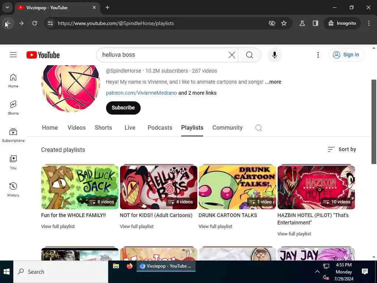Open Drunk Cartoon Talks thumbnail
Viewport: 377px width, 283px height.
click(237, 187)
